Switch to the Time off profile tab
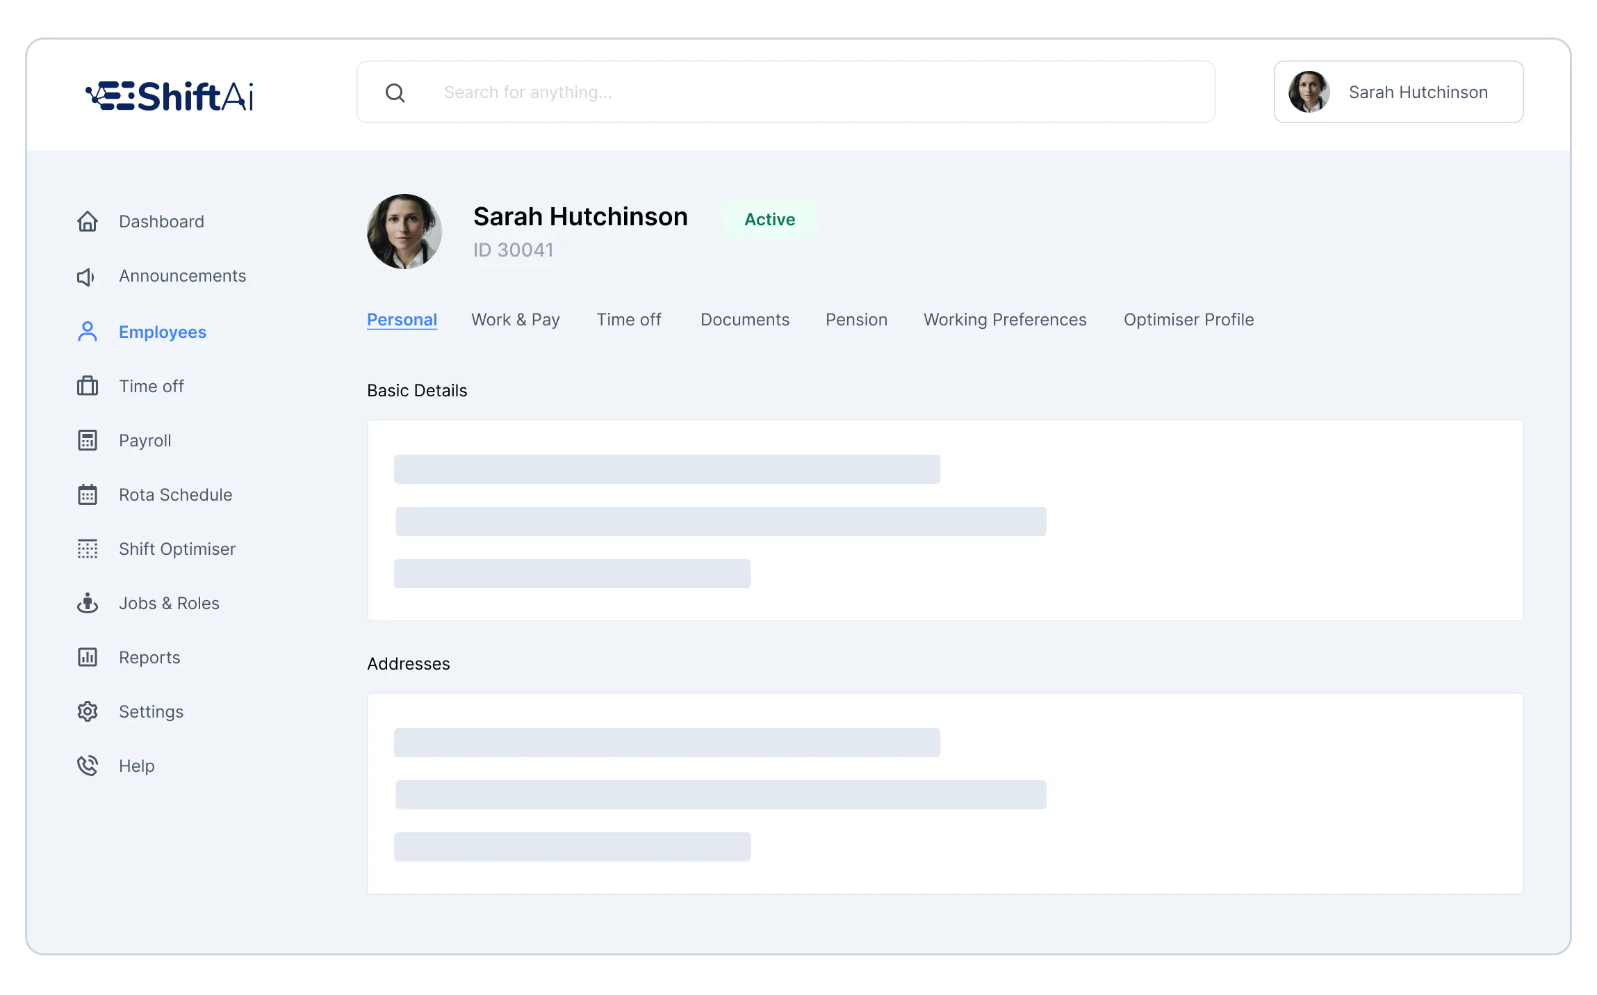1597x995 pixels. [x=629, y=319]
